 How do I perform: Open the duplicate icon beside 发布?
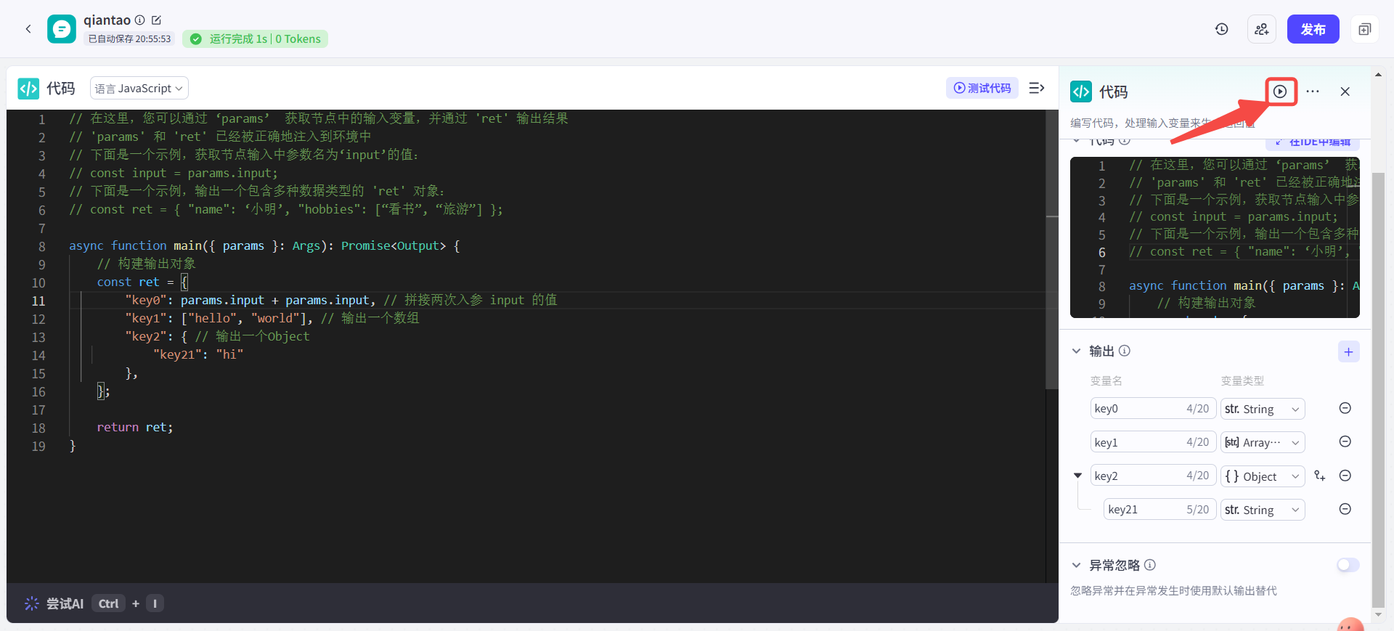pyautogui.click(x=1365, y=29)
